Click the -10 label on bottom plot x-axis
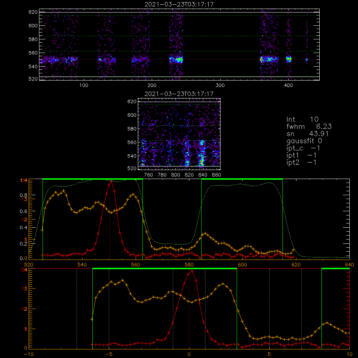Image resolution: width=358 pixels, height=358 pixels. (x=29, y=354)
